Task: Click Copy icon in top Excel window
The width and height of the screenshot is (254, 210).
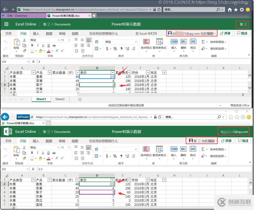Action: click(24, 45)
